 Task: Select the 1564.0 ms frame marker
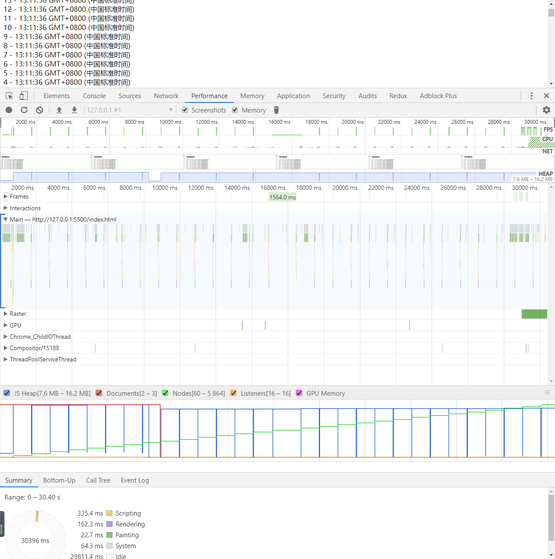282,197
